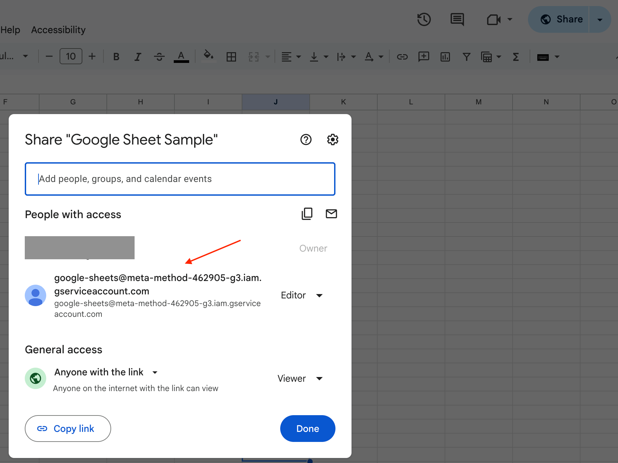Image resolution: width=618 pixels, height=463 pixels.
Task: Increase font size with plus button
Action: point(92,56)
